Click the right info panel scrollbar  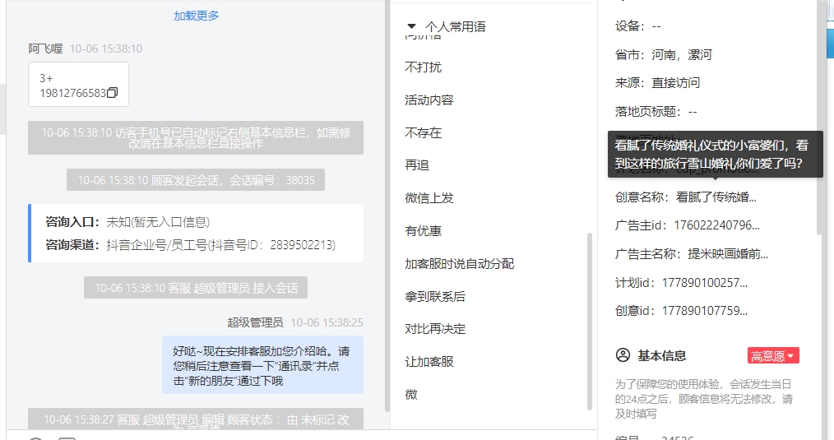[820, 117]
